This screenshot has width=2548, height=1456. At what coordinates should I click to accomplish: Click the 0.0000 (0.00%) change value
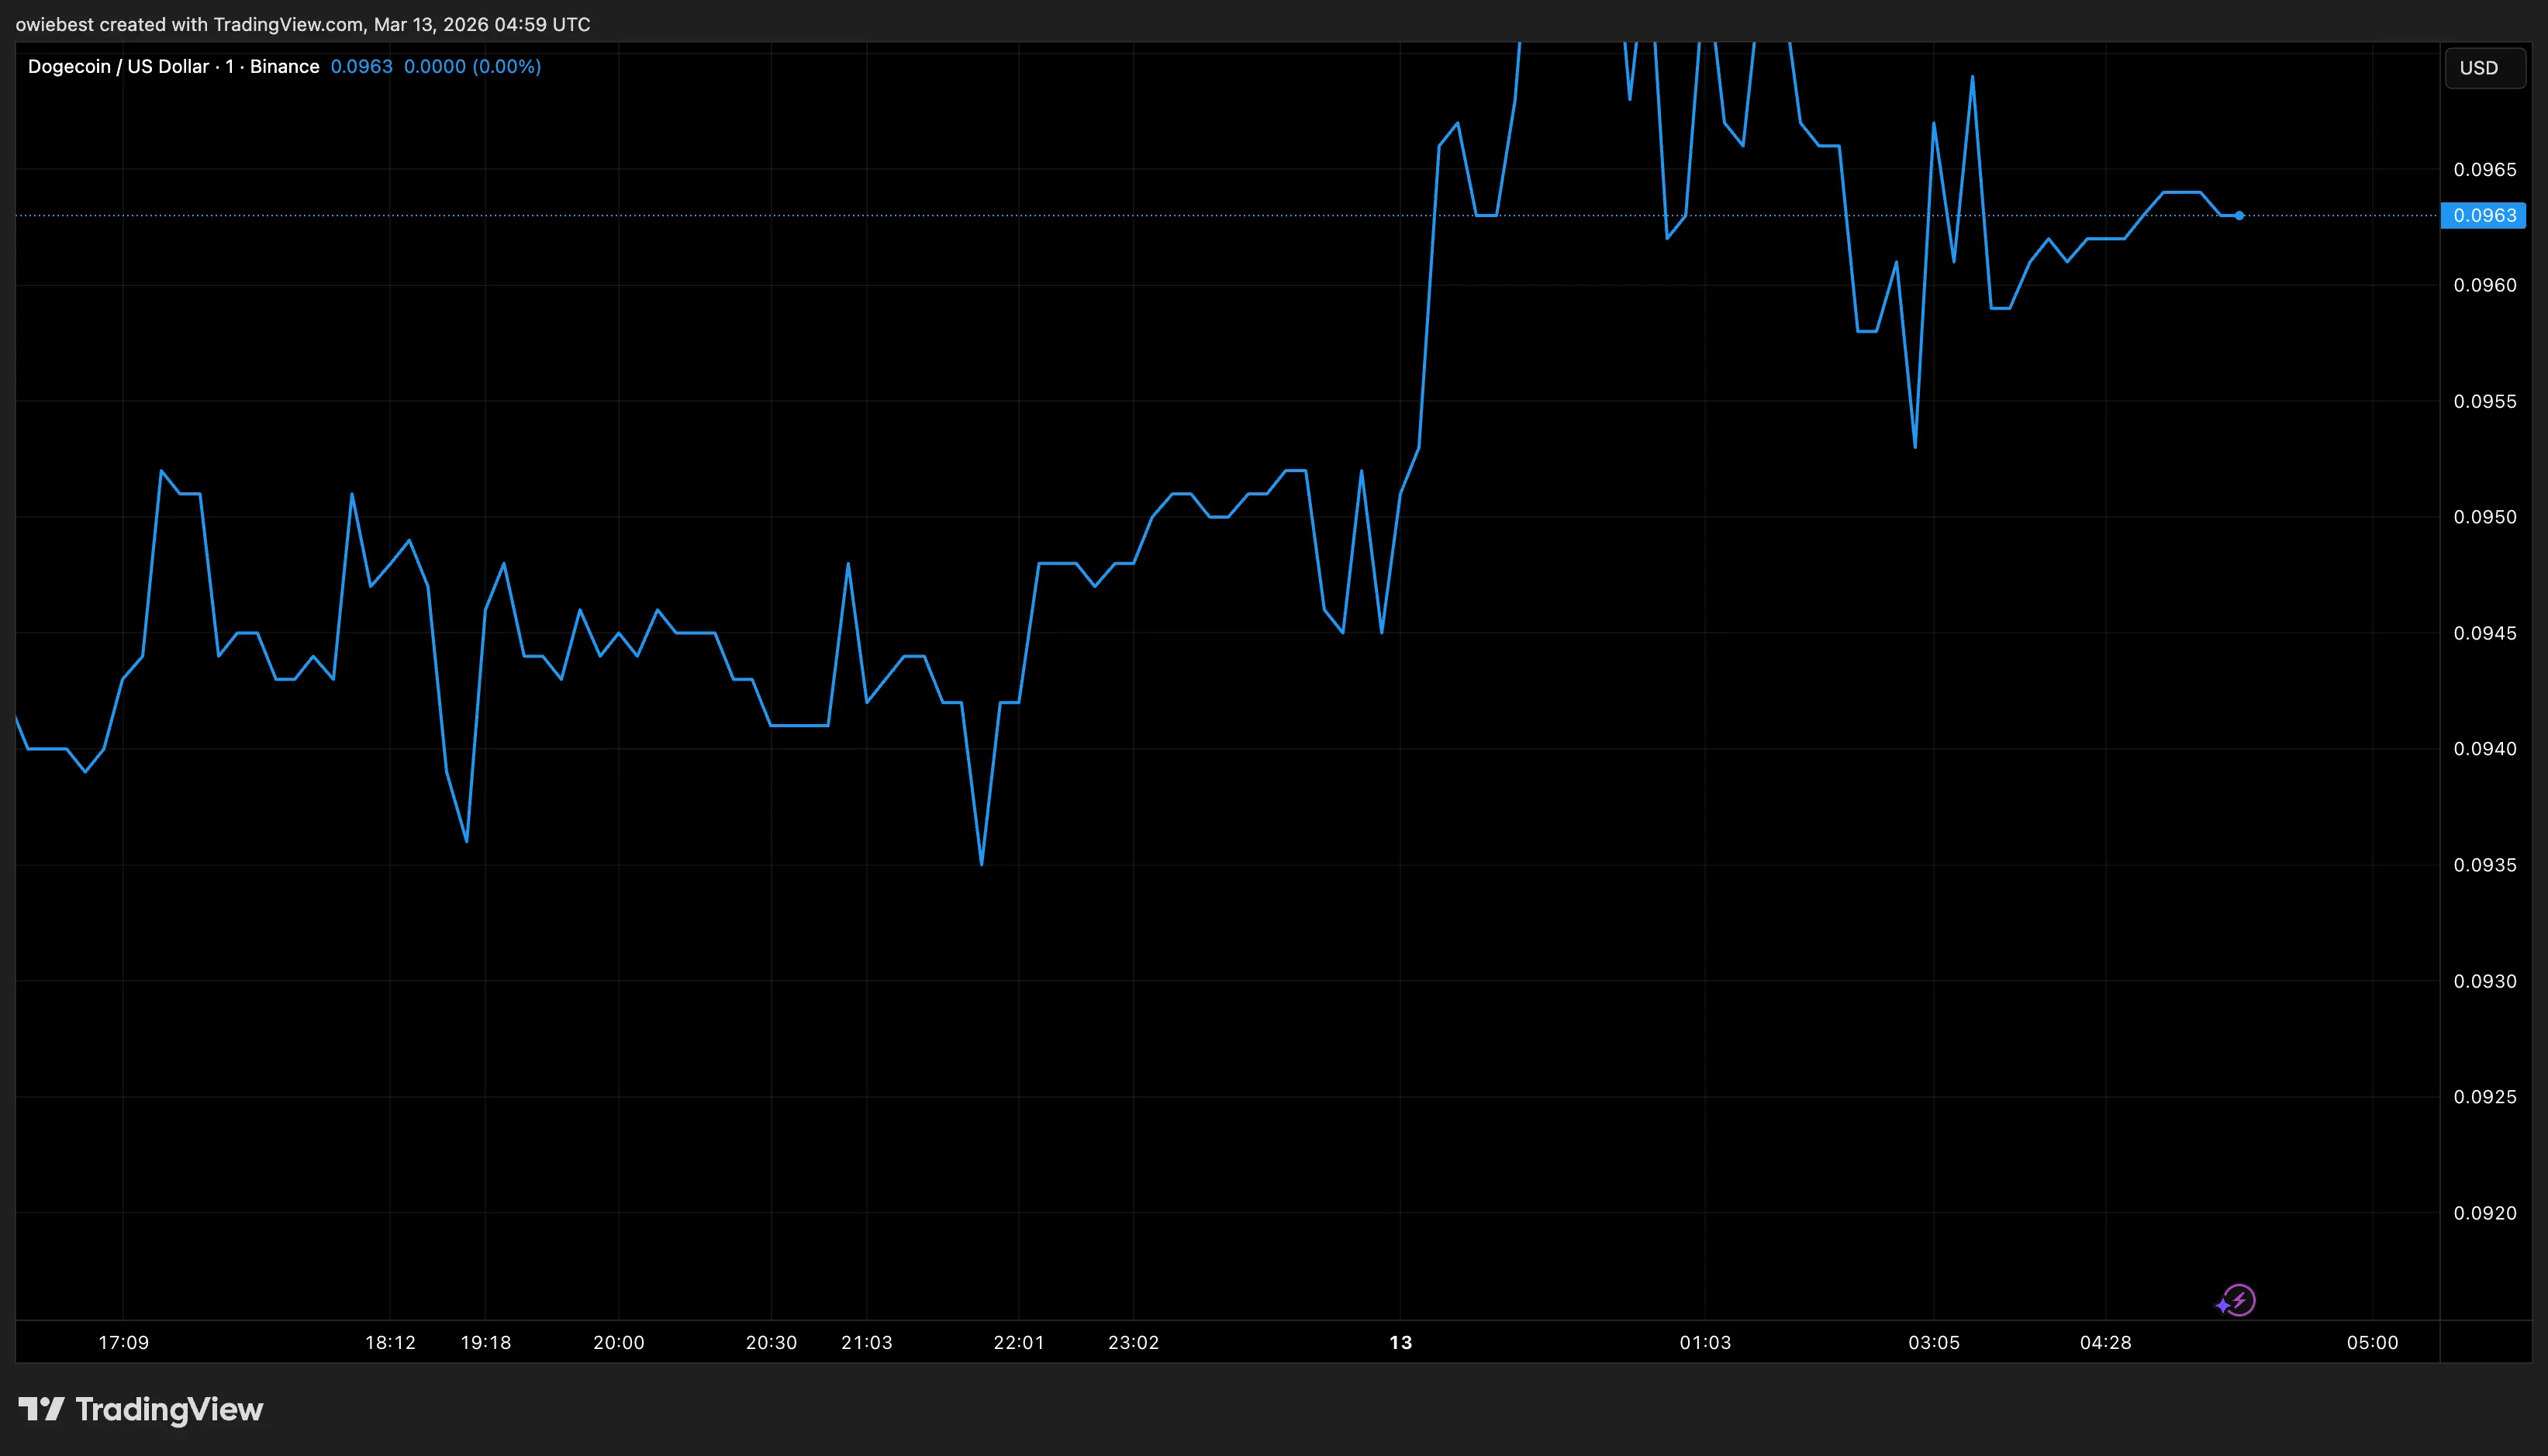(x=472, y=67)
